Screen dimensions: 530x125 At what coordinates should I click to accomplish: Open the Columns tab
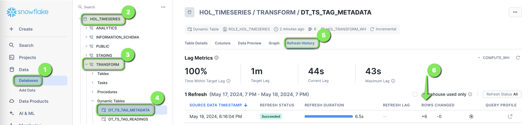tap(223, 43)
